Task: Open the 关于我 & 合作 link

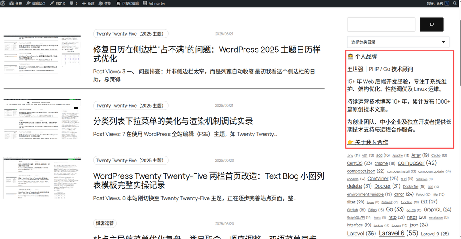Action: pos(367,142)
